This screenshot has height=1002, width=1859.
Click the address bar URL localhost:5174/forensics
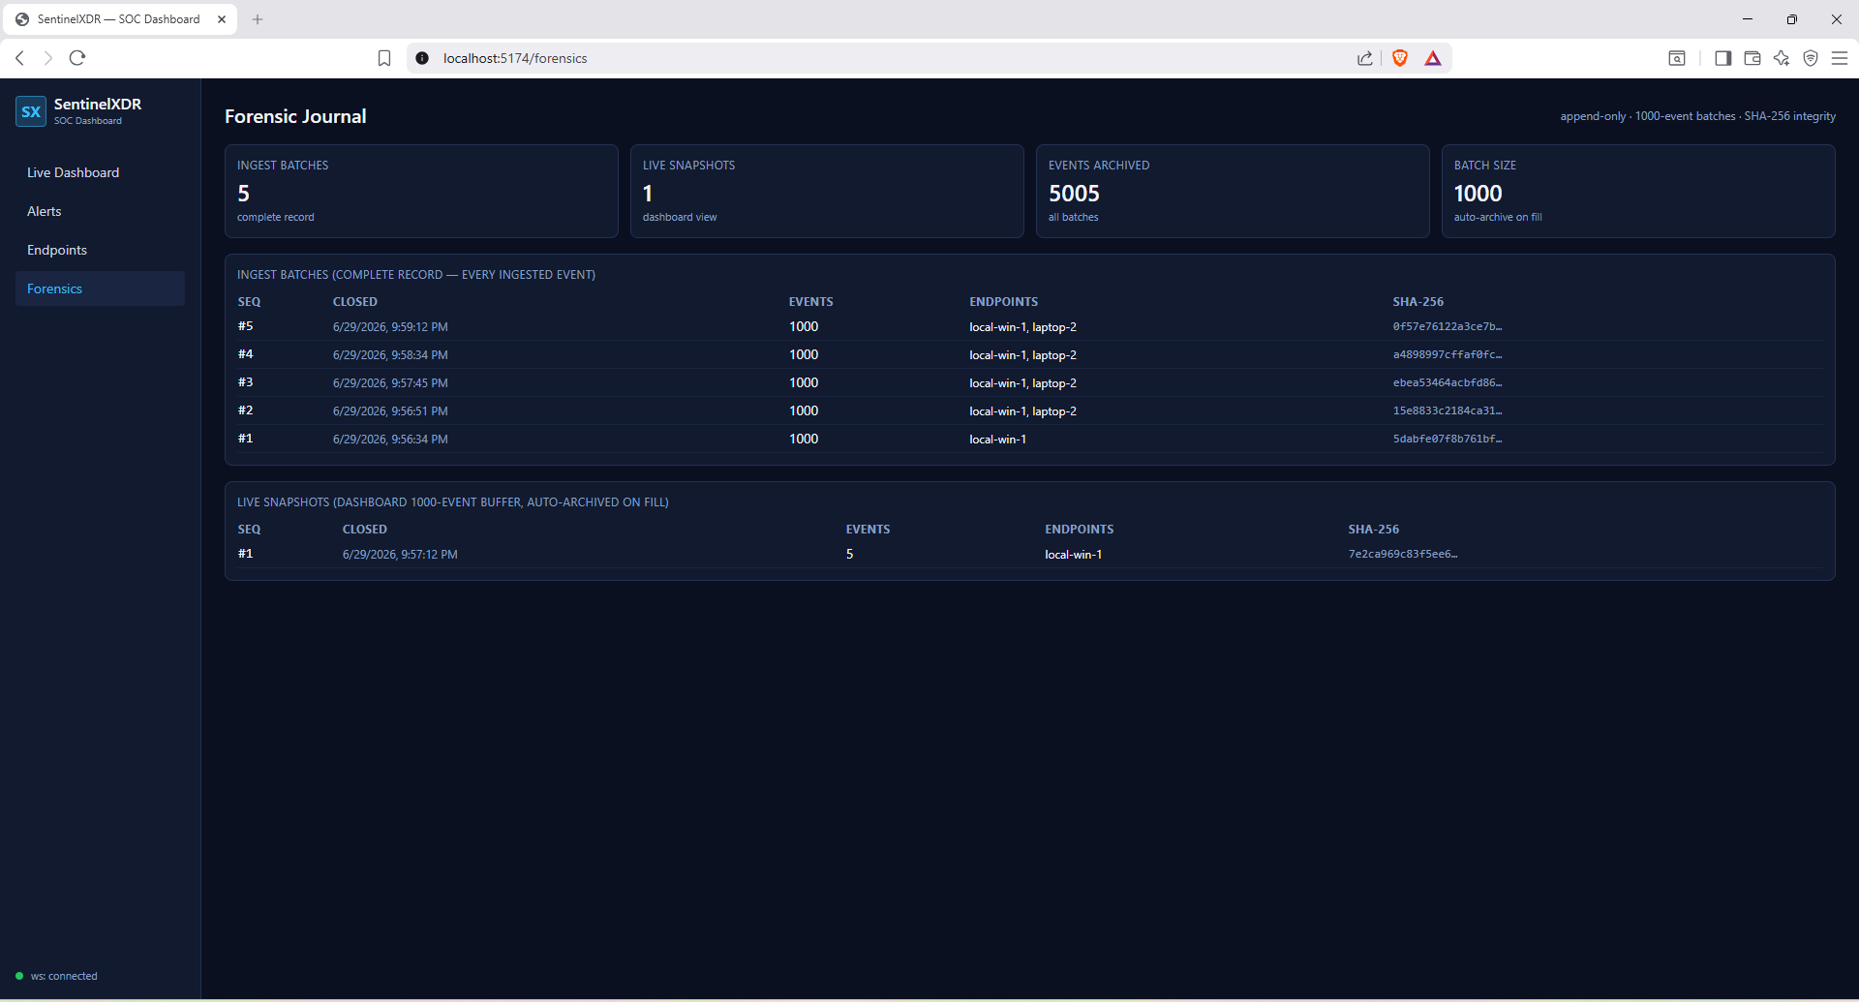(x=515, y=58)
